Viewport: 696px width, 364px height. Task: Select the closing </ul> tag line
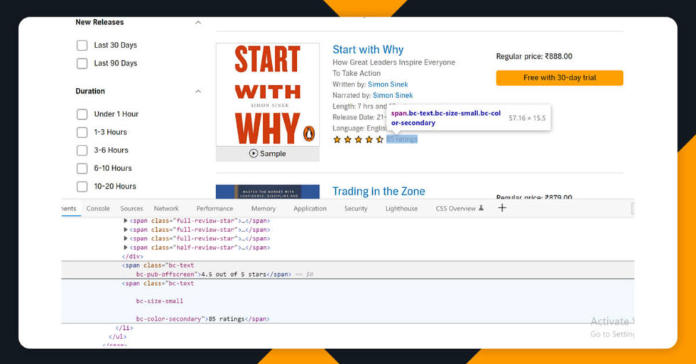click(118, 336)
